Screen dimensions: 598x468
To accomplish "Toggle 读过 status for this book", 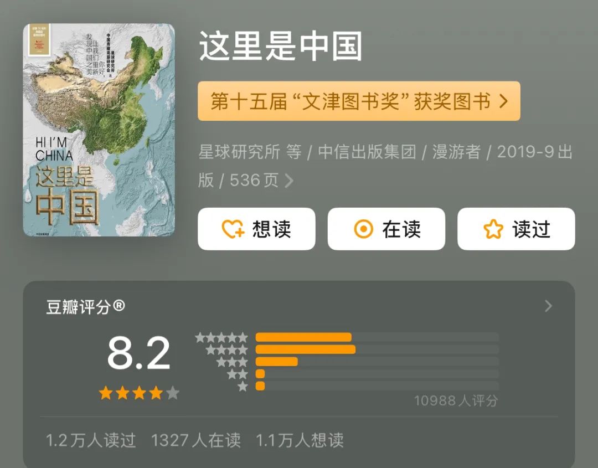I will [516, 229].
